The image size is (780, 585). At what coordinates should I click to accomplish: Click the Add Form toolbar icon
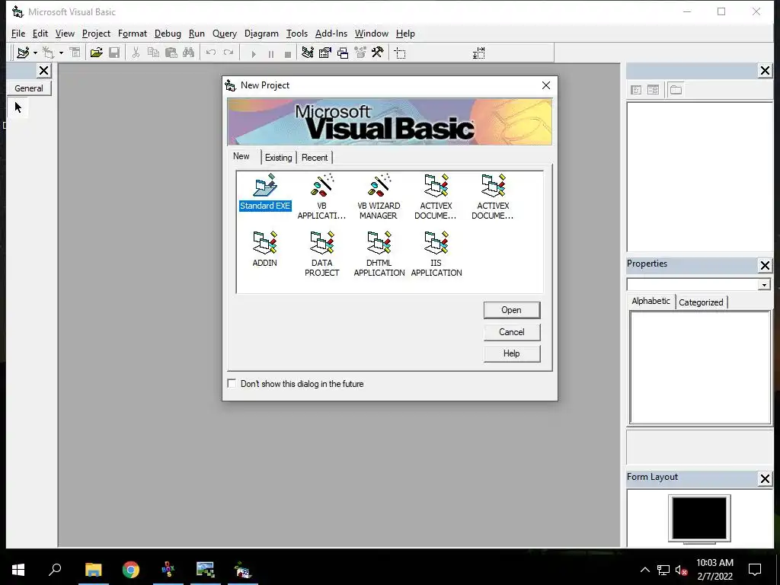point(48,53)
